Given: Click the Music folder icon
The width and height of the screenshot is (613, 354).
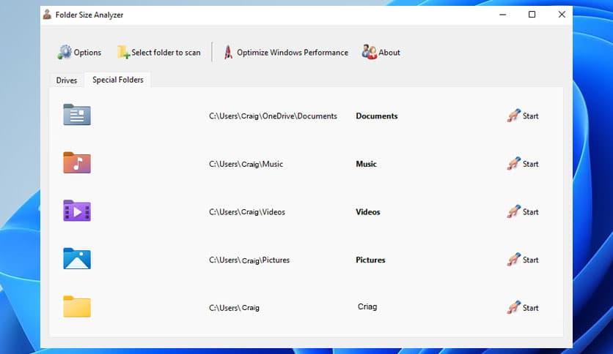Looking at the screenshot, I should [x=77, y=162].
